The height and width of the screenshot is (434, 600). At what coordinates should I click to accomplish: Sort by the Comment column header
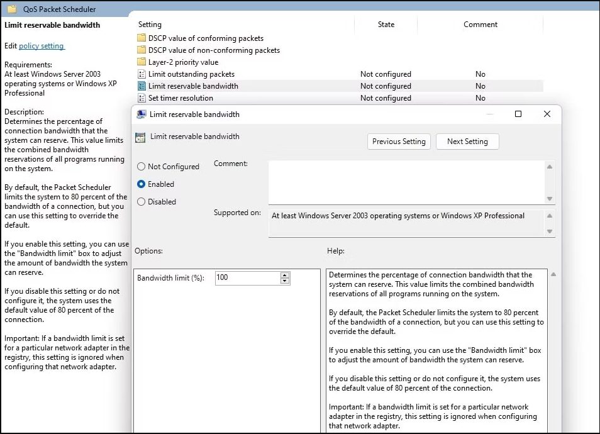click(481, 25)
